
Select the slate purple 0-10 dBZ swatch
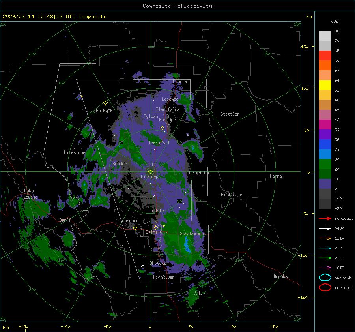pyautogui.click(x=325, y=184)
